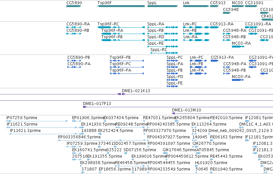This screenshot has width=273, height=174.
Task: Click protein label SppL-PD
Action: 175,77
